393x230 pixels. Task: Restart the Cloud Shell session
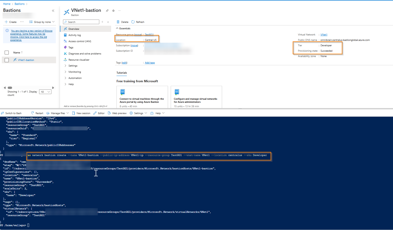click(x=37, y=113)
